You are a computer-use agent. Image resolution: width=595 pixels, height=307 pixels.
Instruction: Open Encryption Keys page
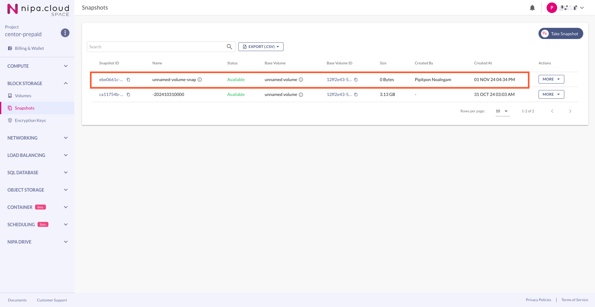pyautogui.click(x=30, y=120)
